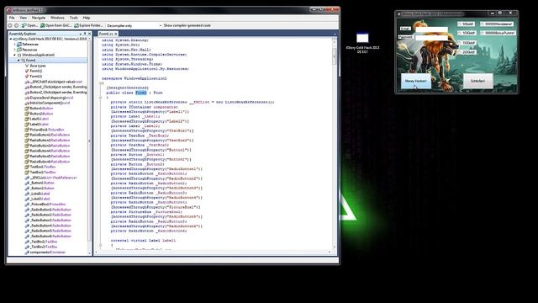Expand the Resources node
The image size is (538, 303).
tap(15, 50)
